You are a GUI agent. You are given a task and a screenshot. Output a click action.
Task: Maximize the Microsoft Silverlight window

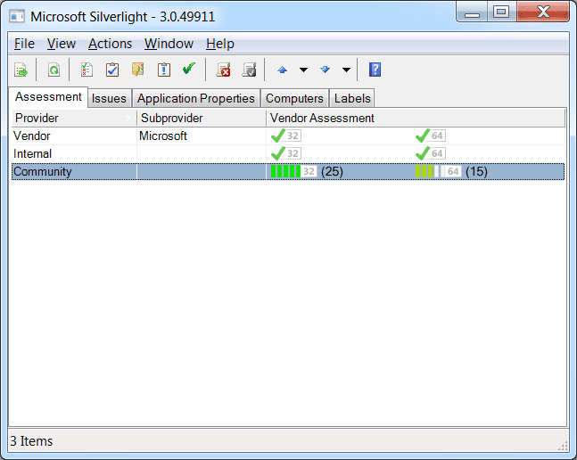click(501, 12)
